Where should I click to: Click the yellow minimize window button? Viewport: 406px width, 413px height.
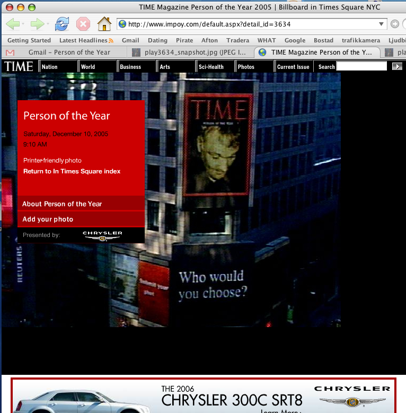tap(21, 7)
